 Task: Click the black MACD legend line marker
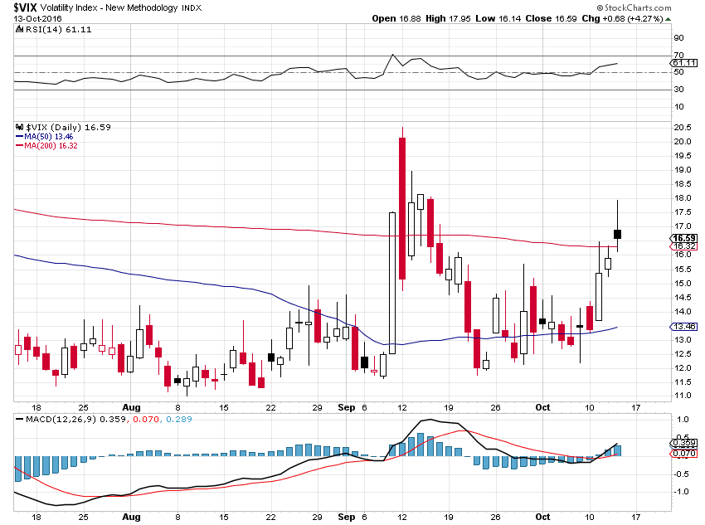point(19,419)
